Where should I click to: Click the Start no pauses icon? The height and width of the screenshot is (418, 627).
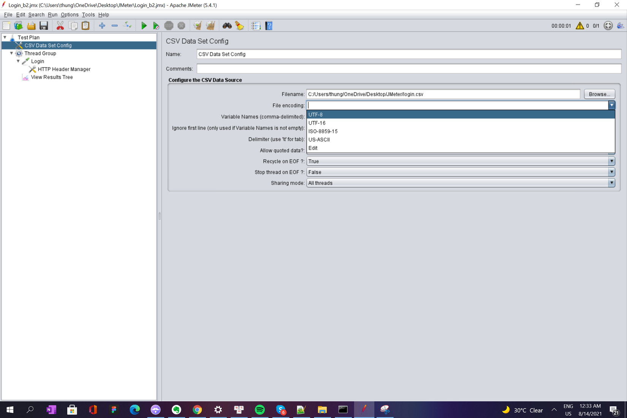tap(156, 25)
